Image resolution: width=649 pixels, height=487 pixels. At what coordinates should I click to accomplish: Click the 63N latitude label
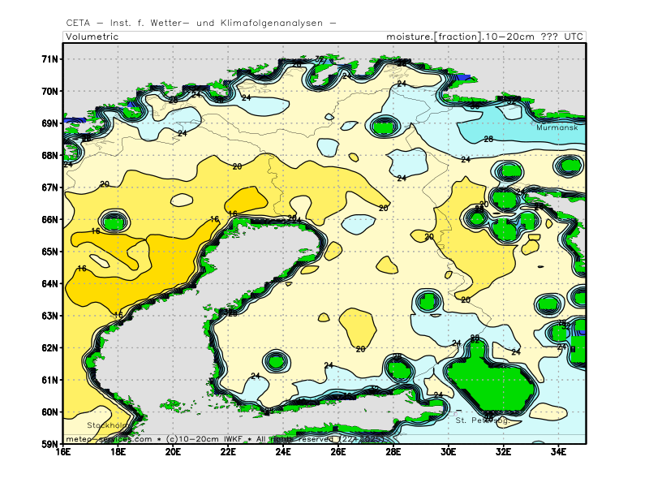pos(50,316)
